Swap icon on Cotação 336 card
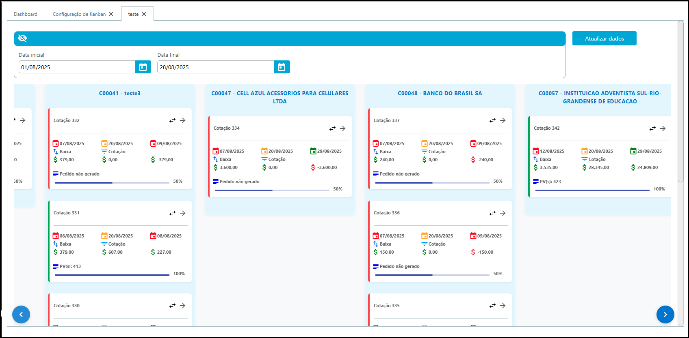 [x=492, y=213]
